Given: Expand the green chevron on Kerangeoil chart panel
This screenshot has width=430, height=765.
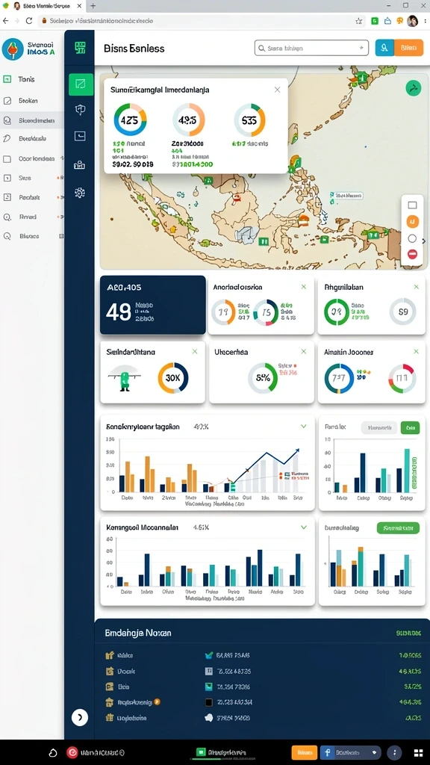Looking at the screenshot, I should (304, 527).
